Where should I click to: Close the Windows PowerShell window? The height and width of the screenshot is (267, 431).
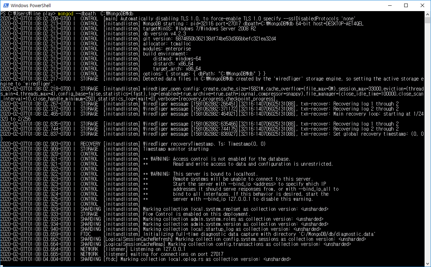[422, 5]
